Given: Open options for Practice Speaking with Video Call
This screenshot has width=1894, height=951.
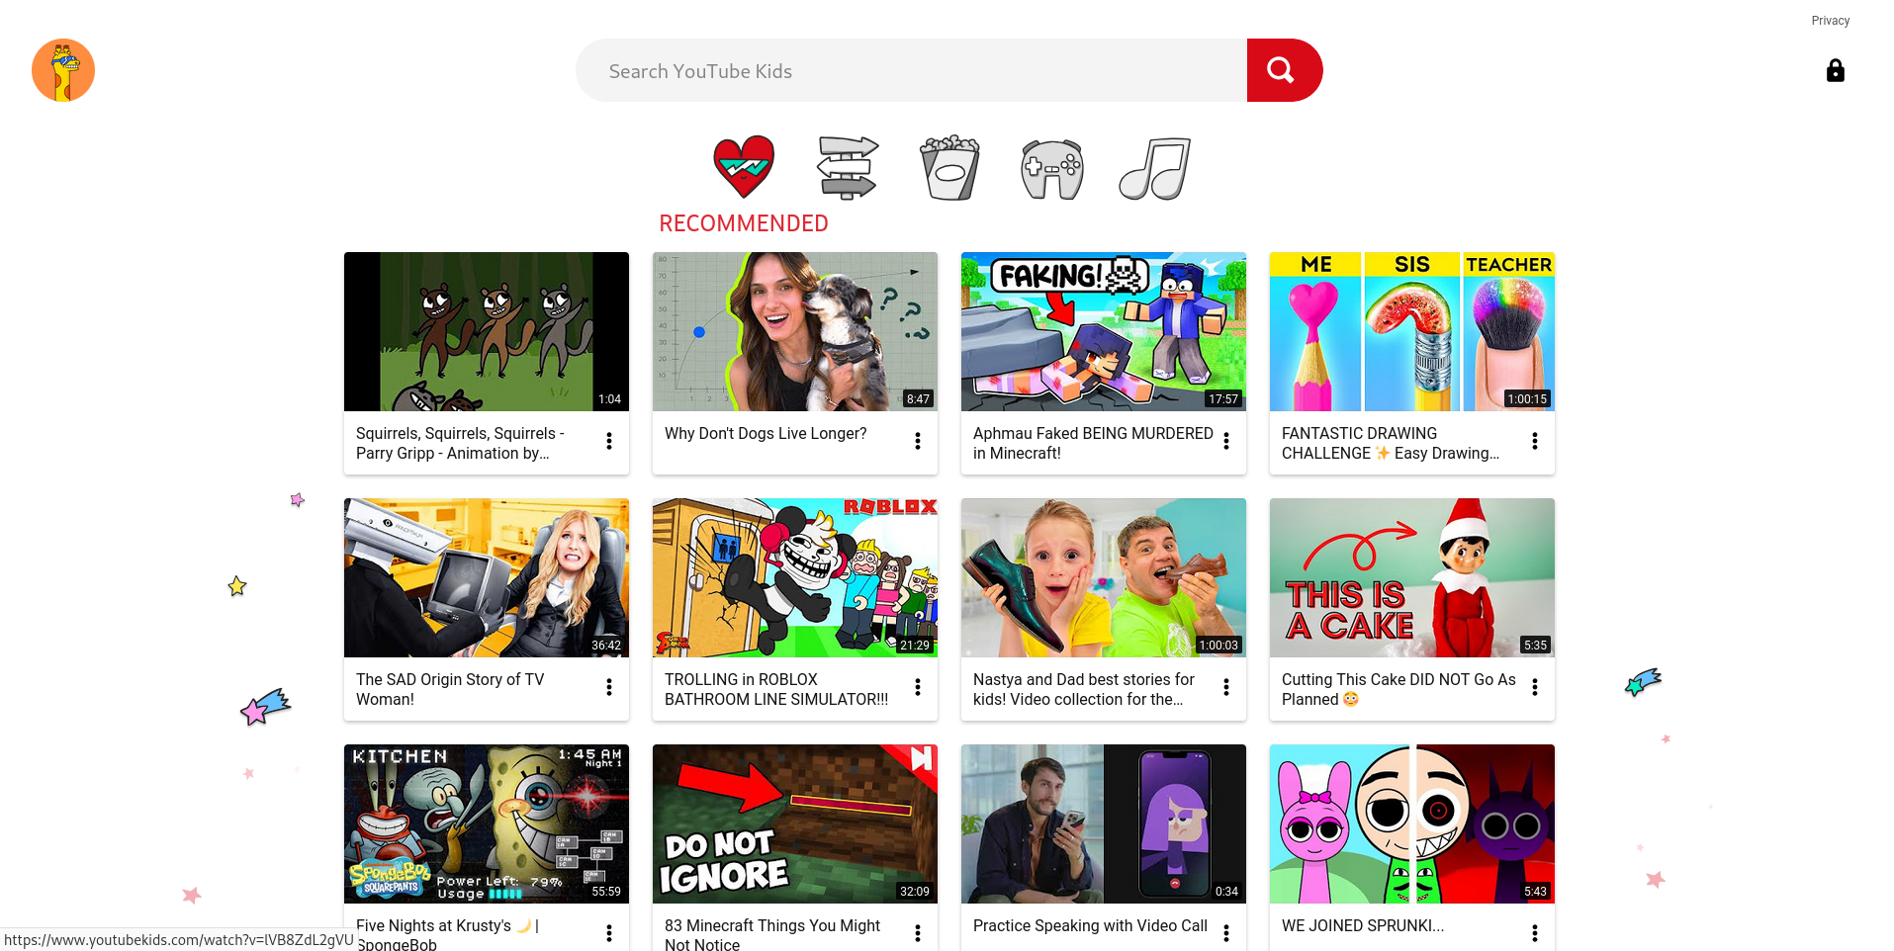Looking at the screenshot, I should (x=1226, y=933).
